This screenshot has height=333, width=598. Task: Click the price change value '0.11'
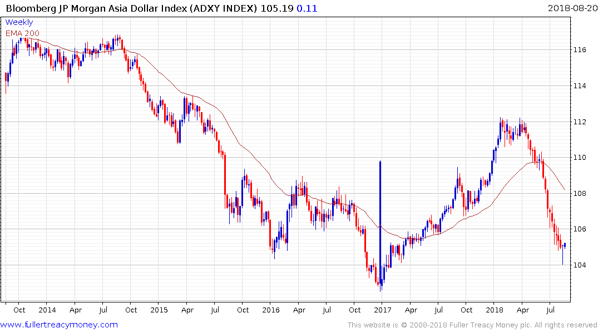click(x=307, y=8)
